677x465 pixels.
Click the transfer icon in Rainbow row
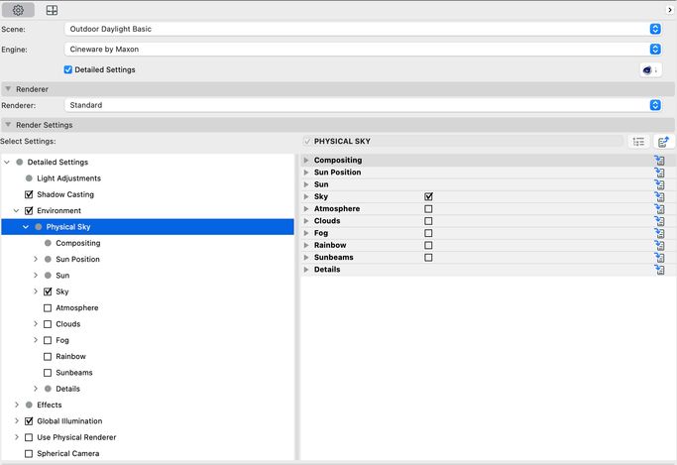[659, 245]
